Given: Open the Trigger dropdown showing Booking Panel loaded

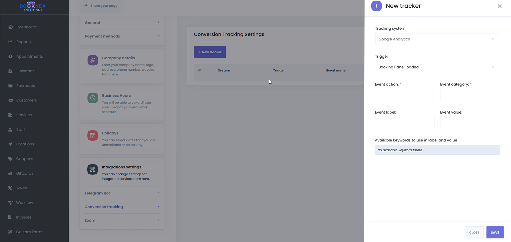Looking at the screenshot, I should 437,67.
